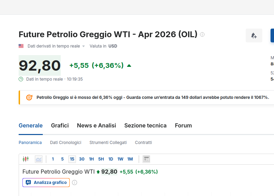Screen dimensions: 274x196
Task: Expand the real-time derived data dropdown arrow
Action: [84, 46]
